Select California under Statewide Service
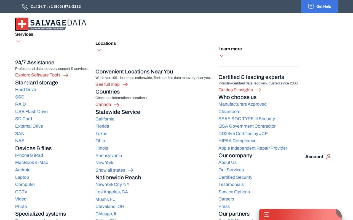Viewport: 353px width, 220px height. pos(105,119)
